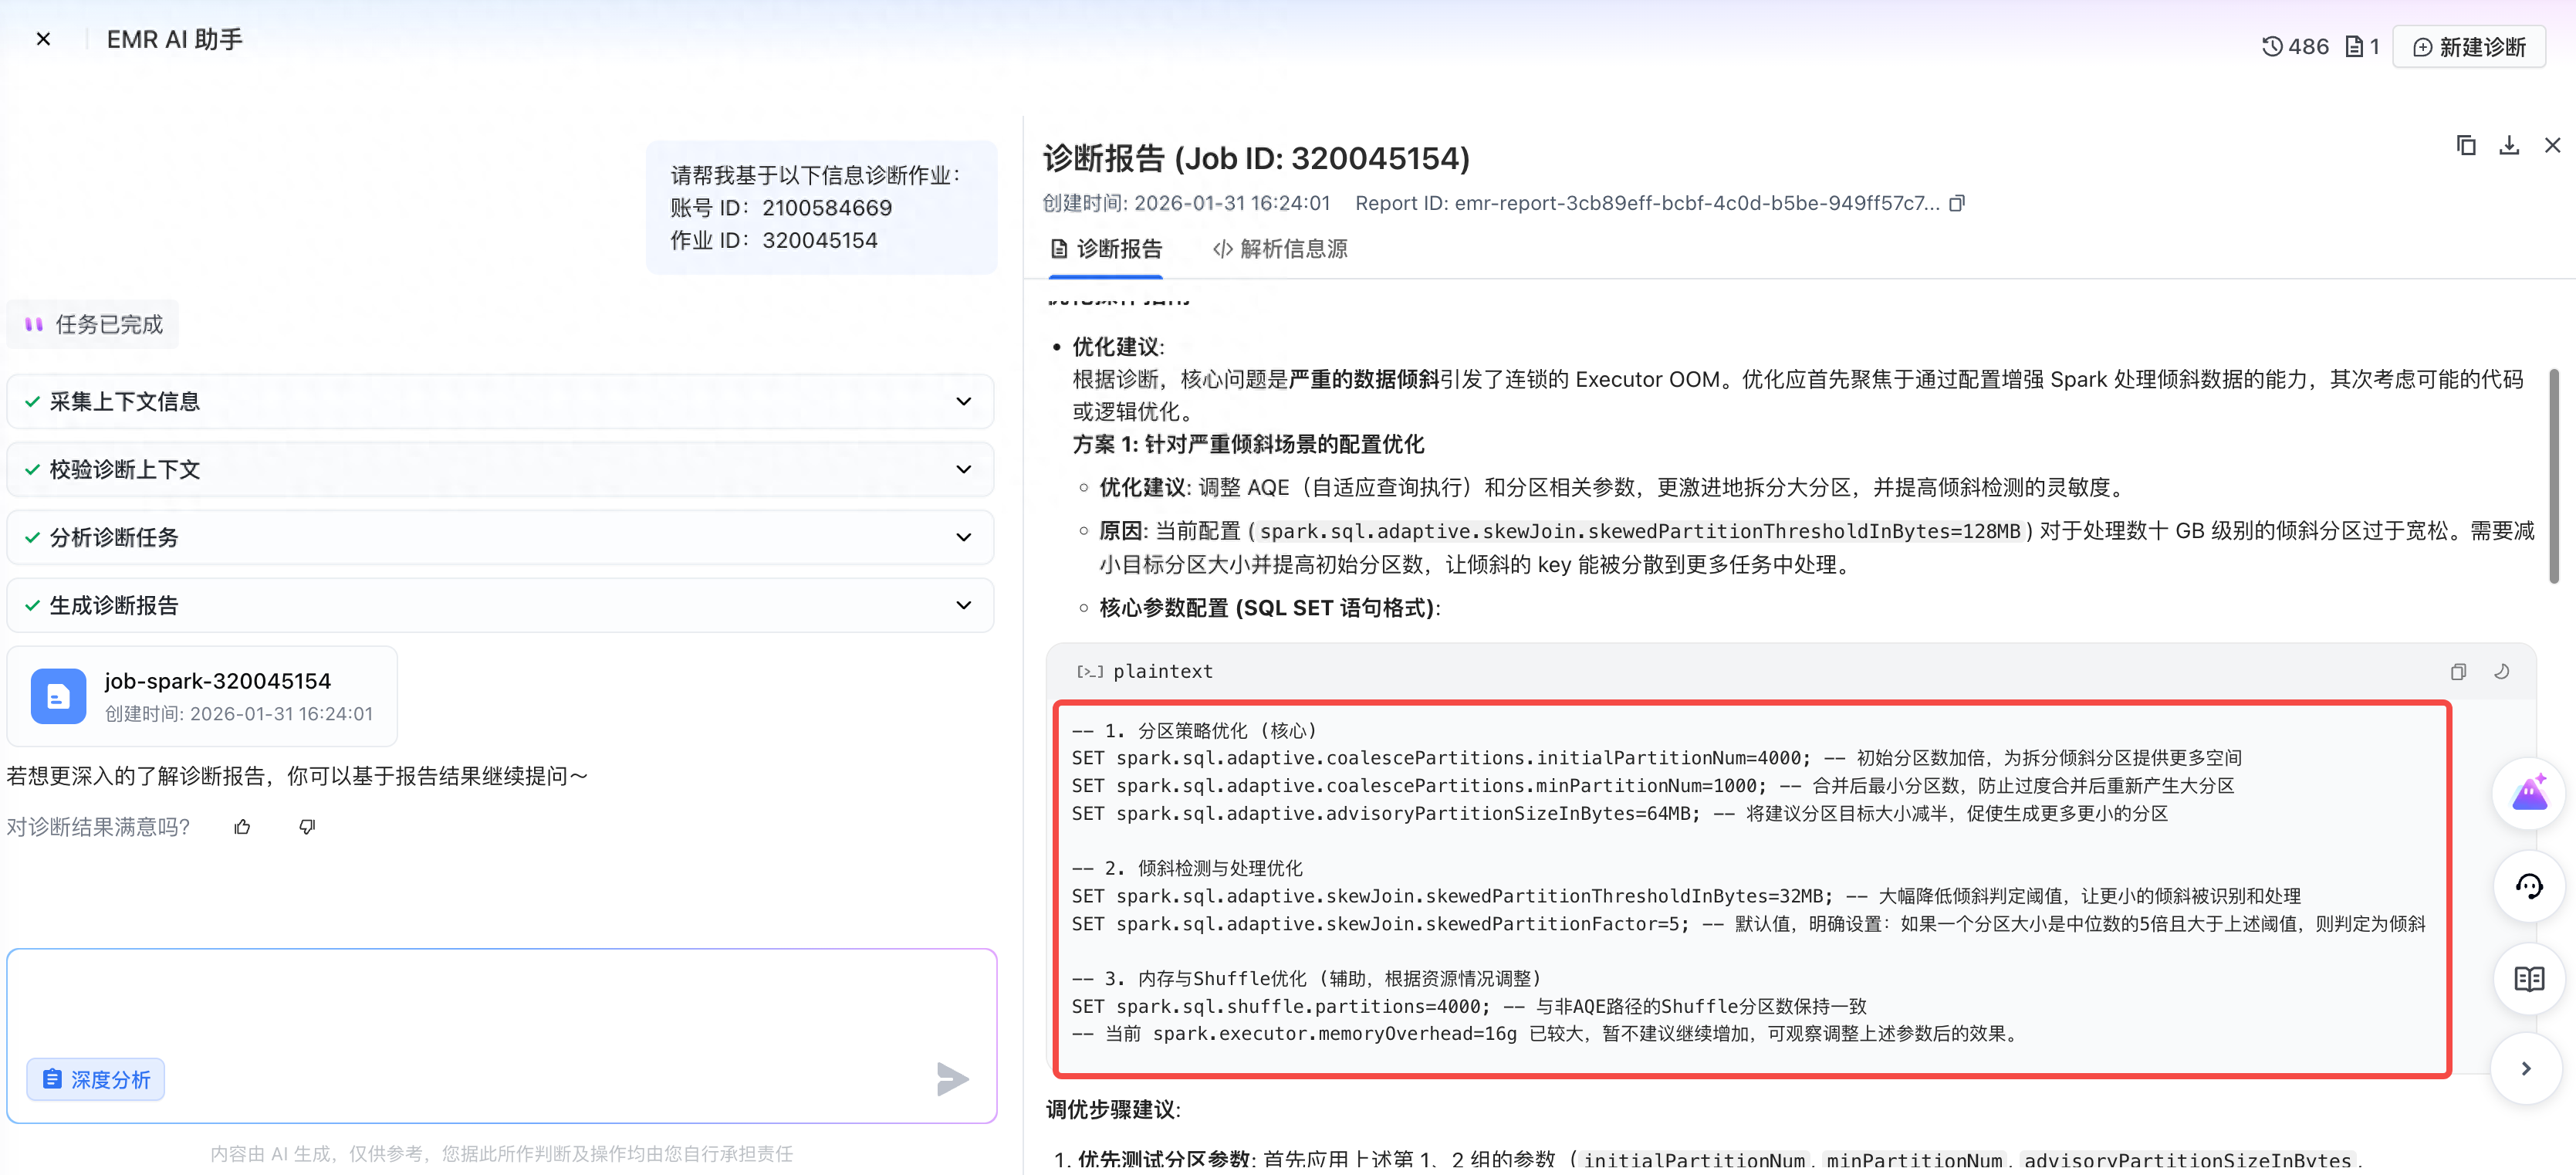This screenshot has width=2576, height=1175.
Task: Open the job-spark-320045154 report card
Action: pos(203,696)
